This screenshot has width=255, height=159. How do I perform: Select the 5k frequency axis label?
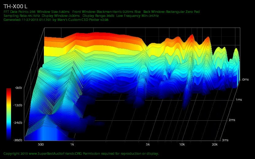(x=148, y=144)
